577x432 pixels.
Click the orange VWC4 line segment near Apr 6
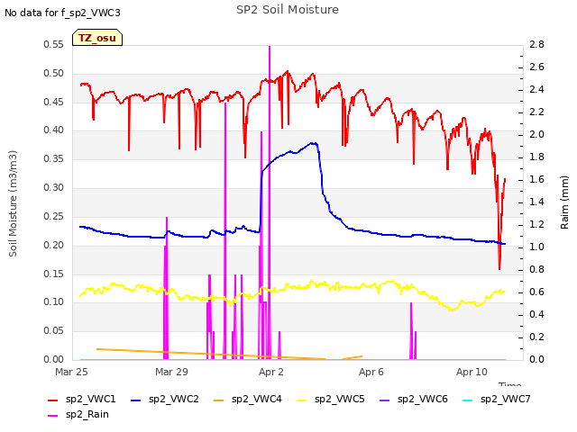pyautogui.click(x=353, y=357)
